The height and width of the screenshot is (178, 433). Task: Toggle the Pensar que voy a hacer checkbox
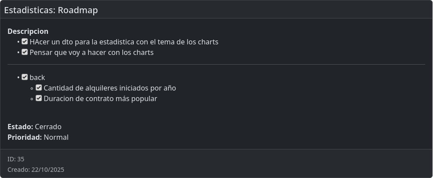25,52
